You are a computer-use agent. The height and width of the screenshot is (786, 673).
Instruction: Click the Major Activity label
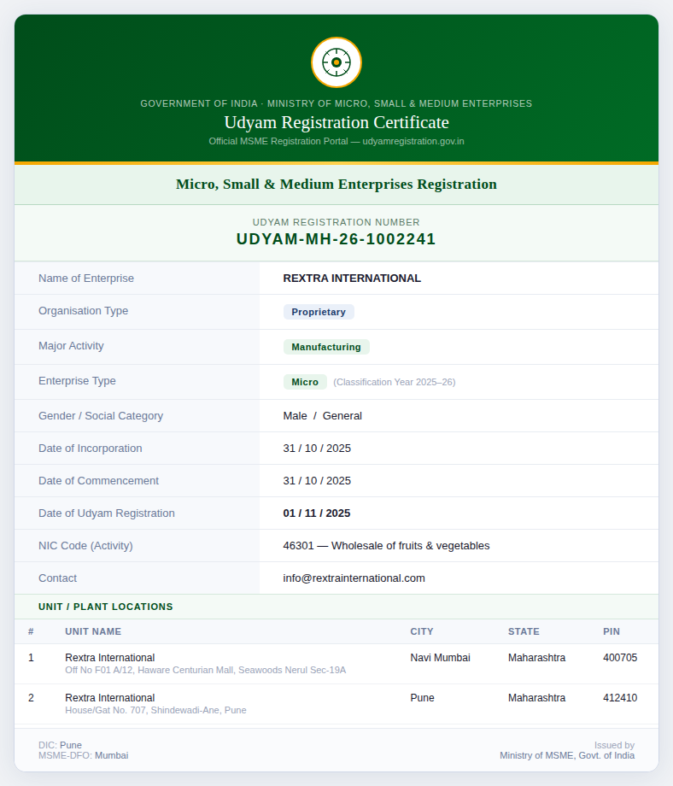point(71,346)
